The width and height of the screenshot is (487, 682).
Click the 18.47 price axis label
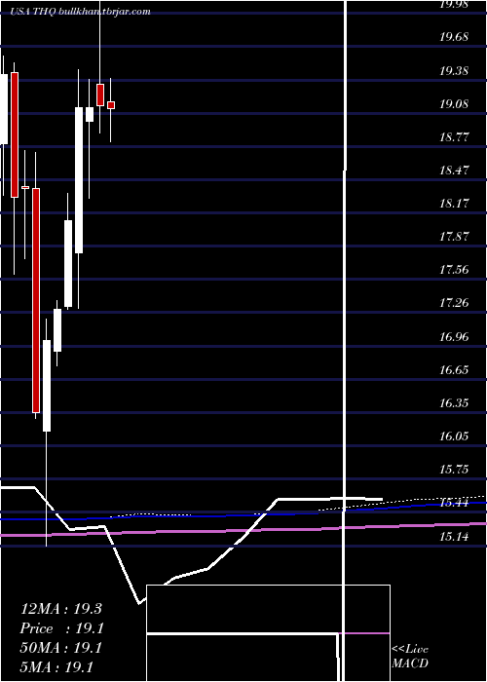point(454,170)
